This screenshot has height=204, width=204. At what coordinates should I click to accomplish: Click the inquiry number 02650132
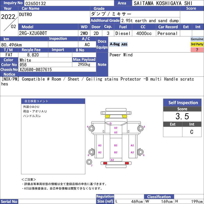36,4
